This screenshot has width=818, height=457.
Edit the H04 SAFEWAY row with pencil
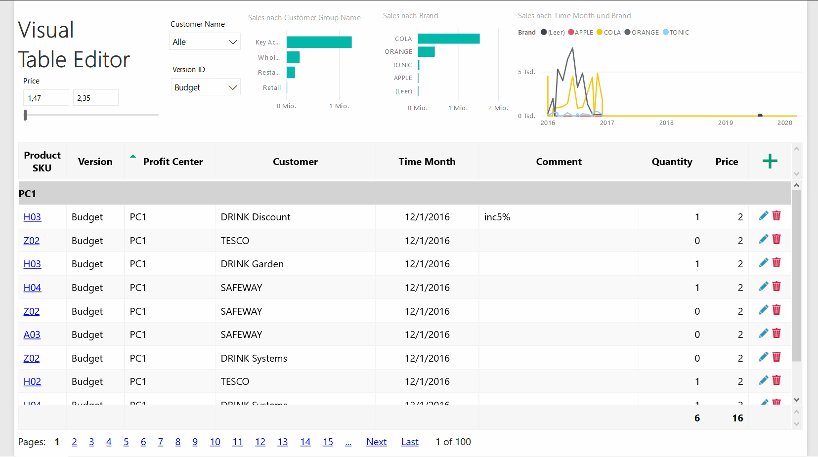pos(763,287)
